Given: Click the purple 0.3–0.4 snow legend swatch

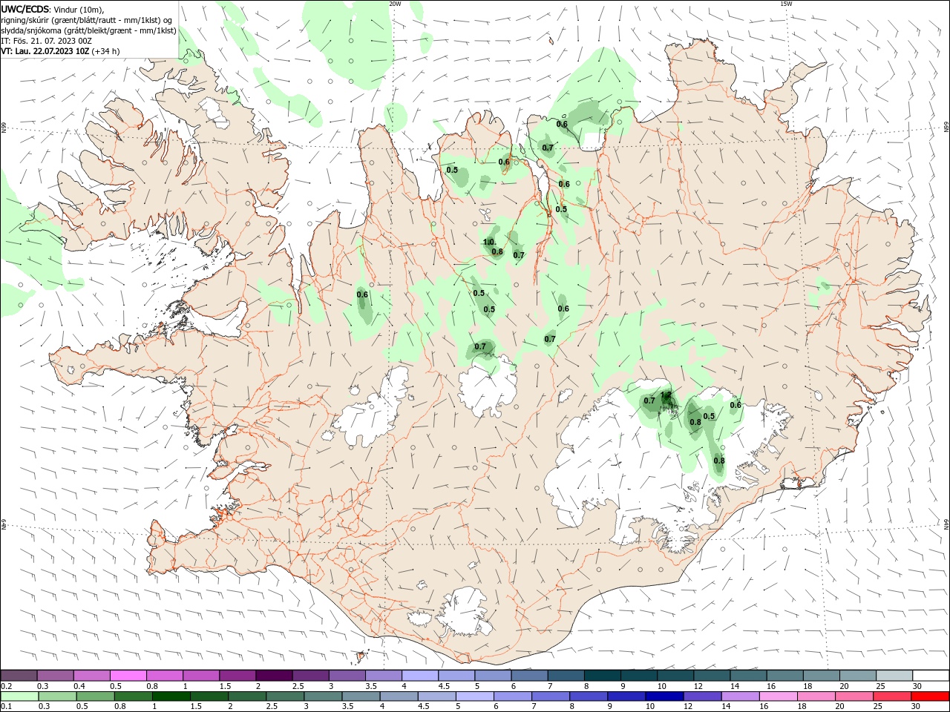Looking at the screenshot, I should [x=55, y=676].
